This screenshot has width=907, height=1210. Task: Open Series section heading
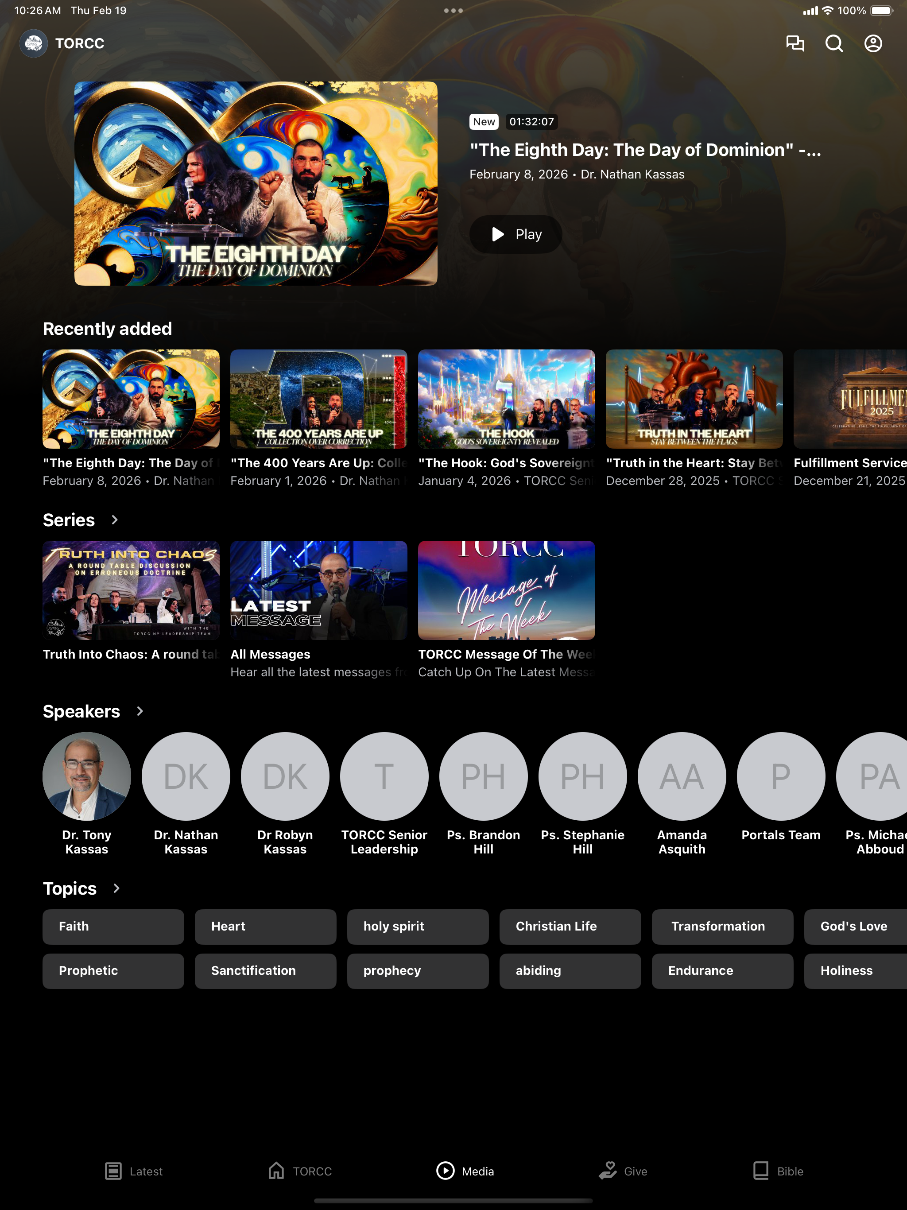(x=69, y=520)
